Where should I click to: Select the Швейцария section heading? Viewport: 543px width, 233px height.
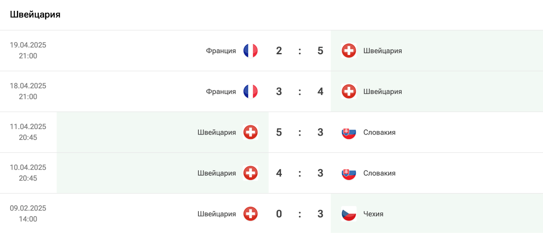[35, 15]
